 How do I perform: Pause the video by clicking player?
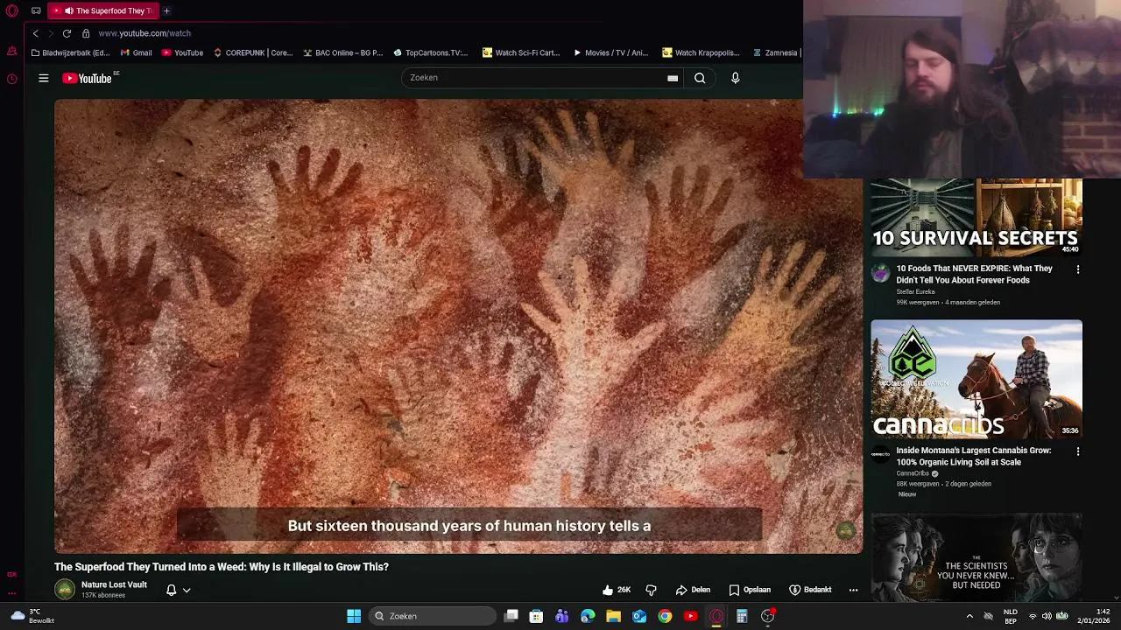458,326
